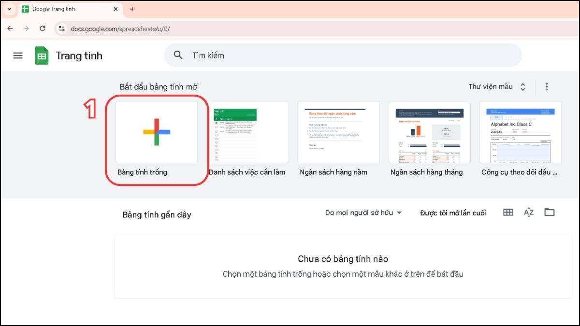The height and width of the screenshot is (326, 580).
Task: Click the Tìm kiếm search field
Action: [343, 55]
